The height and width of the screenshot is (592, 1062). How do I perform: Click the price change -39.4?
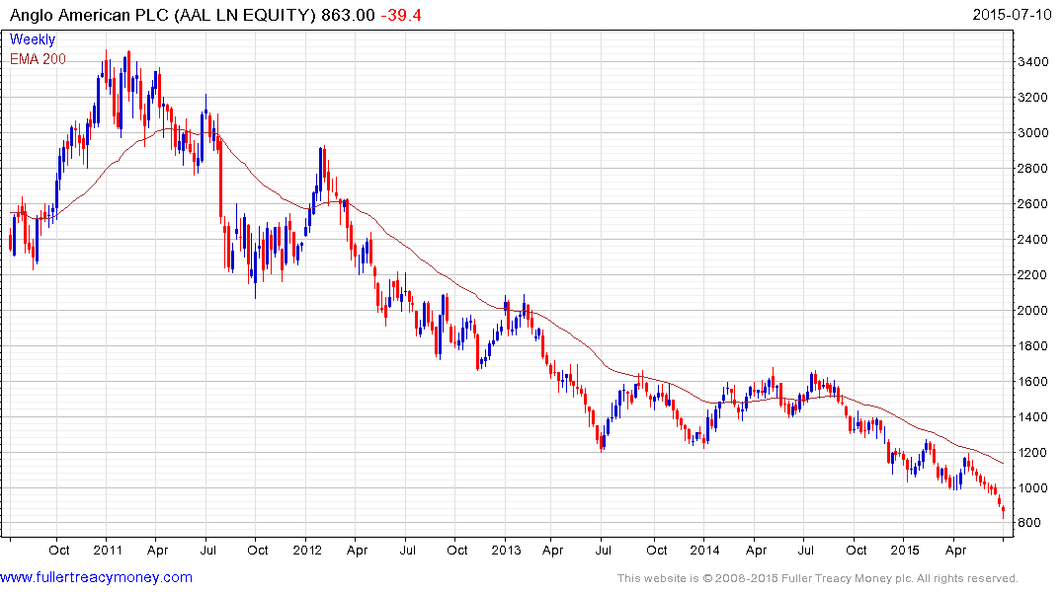[x=401, y=15]
